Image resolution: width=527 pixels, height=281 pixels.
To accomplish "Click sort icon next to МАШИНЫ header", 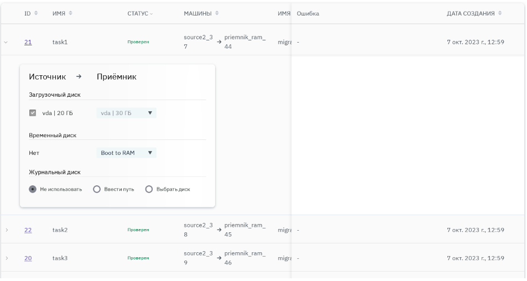I will tap(217, 13).
